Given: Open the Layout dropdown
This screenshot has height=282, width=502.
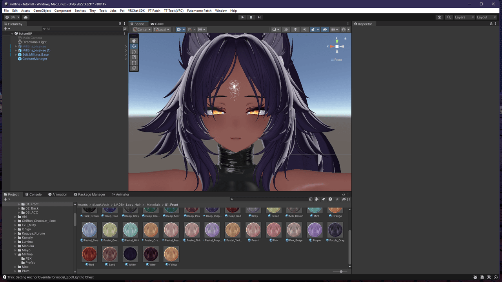Looking at the screenshot, I should pos(486,17).
